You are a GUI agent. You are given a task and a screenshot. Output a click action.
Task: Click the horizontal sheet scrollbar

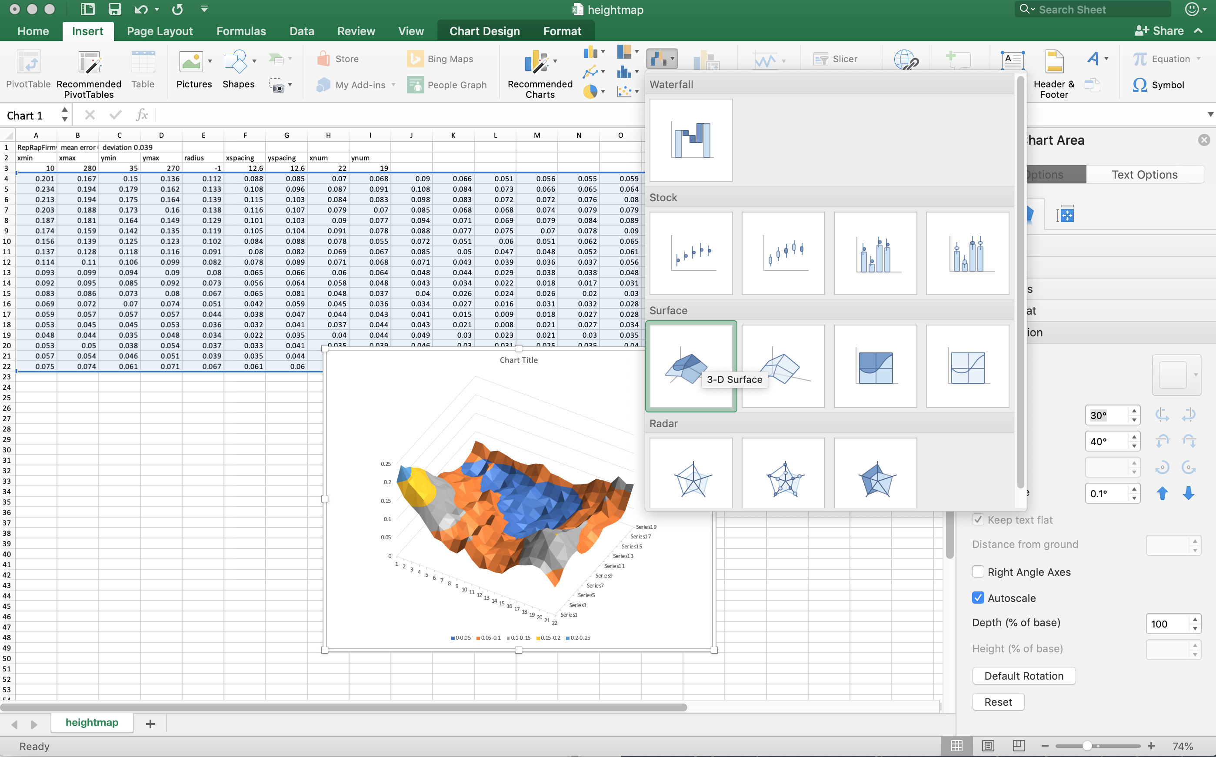point(343,707)
